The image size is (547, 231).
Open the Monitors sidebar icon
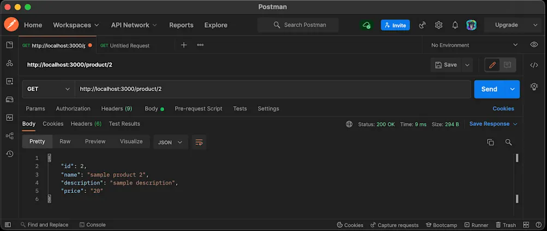tap(9, 118)
